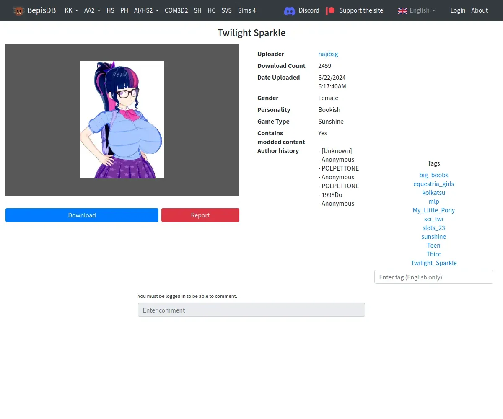The image size is (503, 419).
Task: Focus the Enter tag input field
Action: click(434, 277)
